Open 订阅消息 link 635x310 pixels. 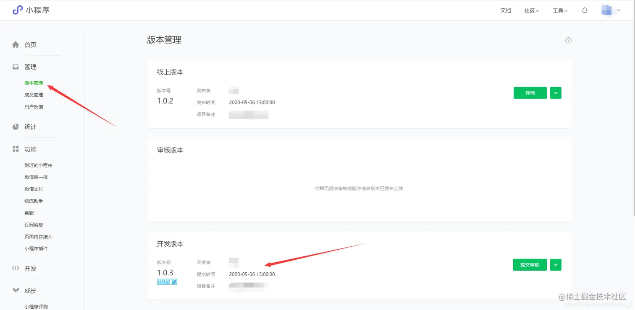coord(34,225)
